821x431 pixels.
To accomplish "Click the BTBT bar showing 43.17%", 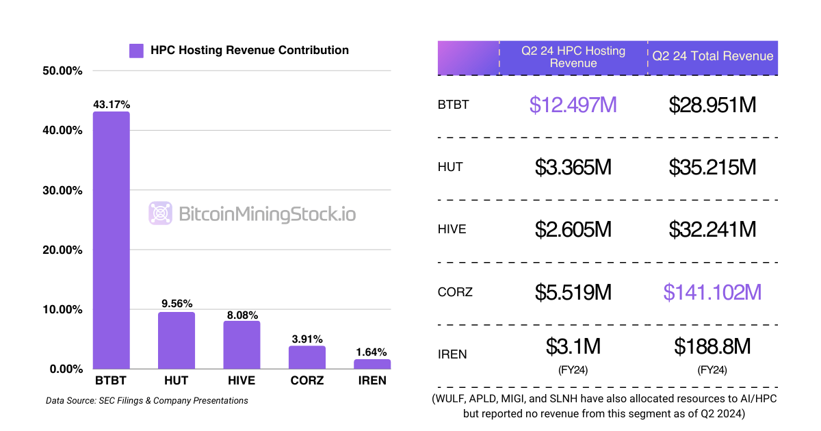I will 112,239.
